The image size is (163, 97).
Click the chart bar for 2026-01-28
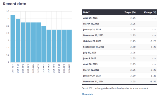click(59, 46)
